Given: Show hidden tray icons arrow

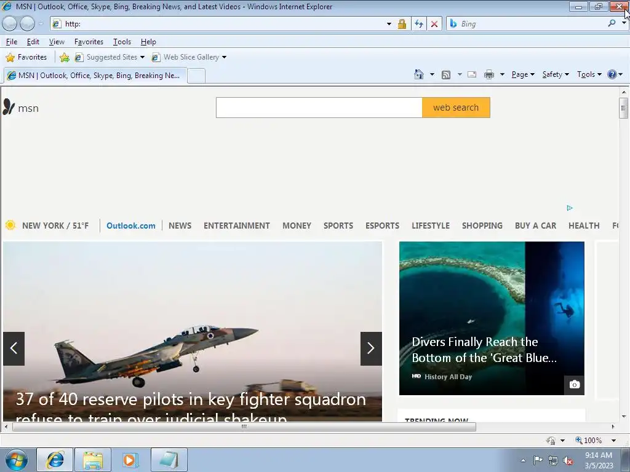Looking at the screenshot, I should tap(523, 460).
